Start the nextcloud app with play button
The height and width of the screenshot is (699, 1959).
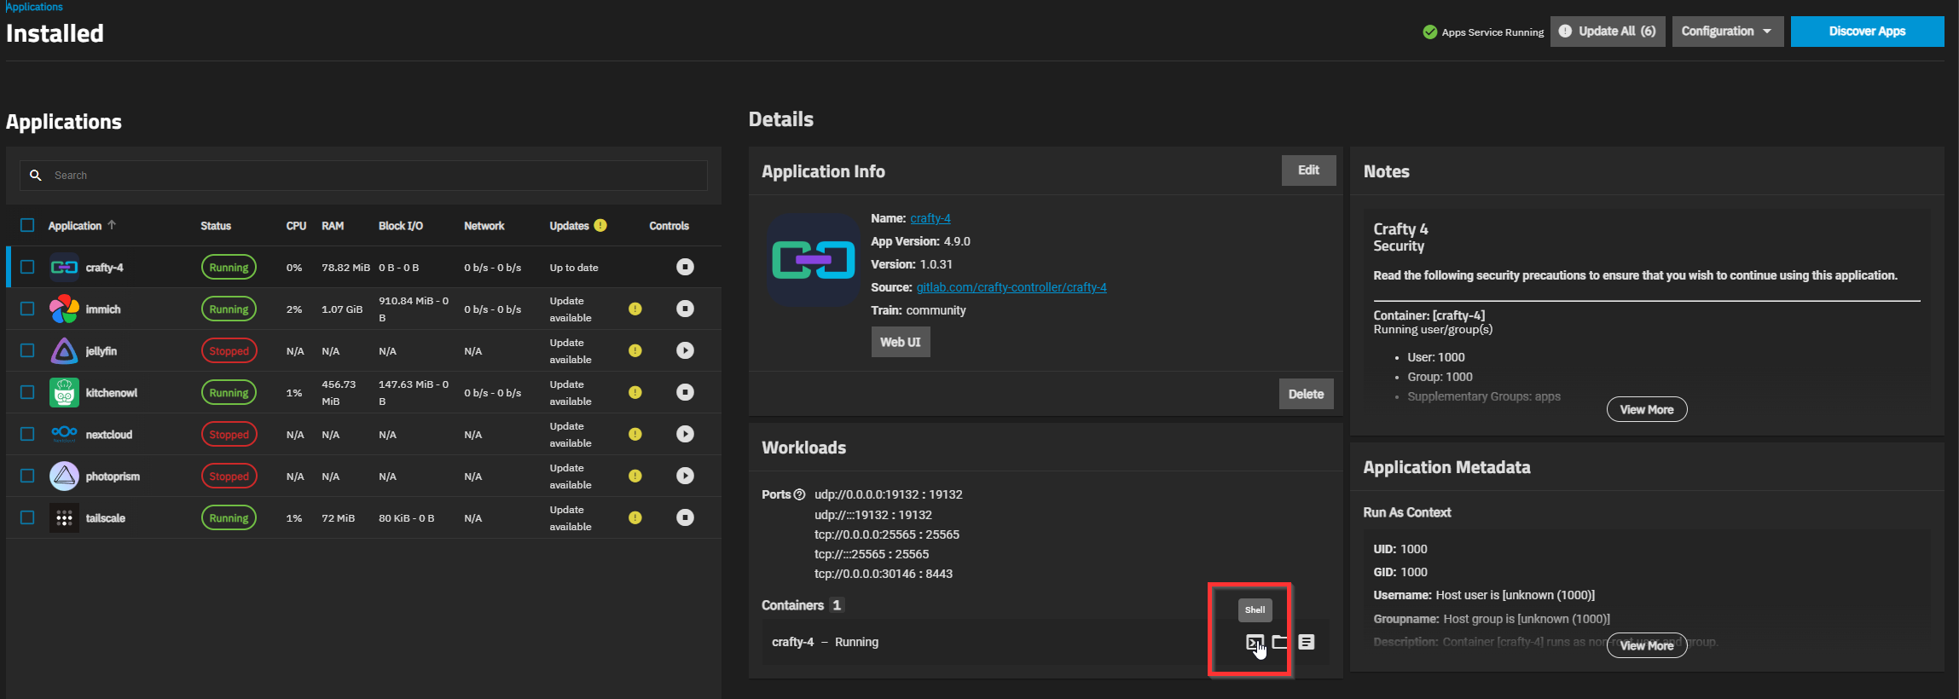(x=685, y=434)
